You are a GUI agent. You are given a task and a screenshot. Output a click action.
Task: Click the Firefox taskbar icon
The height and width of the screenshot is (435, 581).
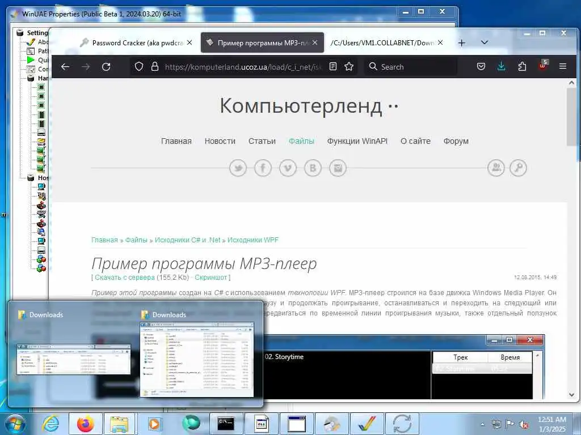point(85,424)
